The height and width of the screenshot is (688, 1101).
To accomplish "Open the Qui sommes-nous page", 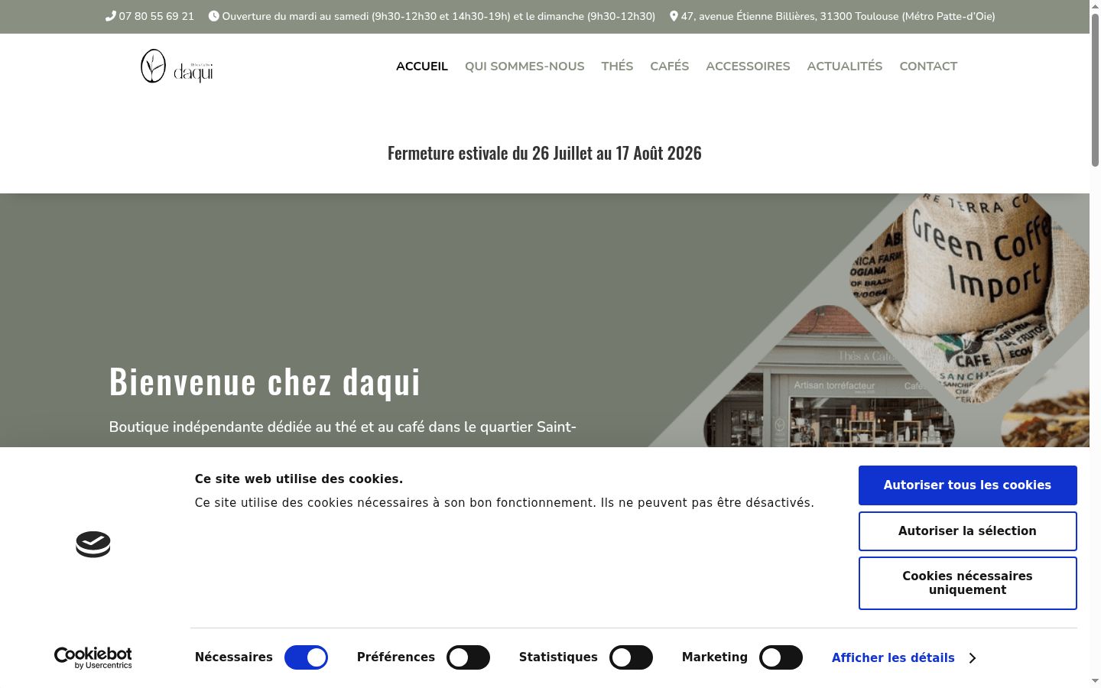I will tap(525, 67).
